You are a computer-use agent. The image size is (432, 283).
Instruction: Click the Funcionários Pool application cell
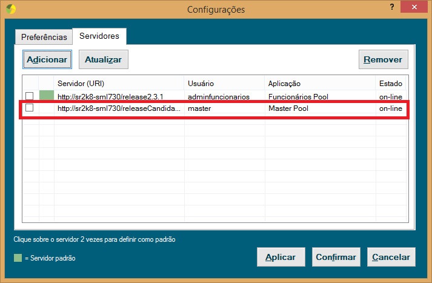[298, 97]
